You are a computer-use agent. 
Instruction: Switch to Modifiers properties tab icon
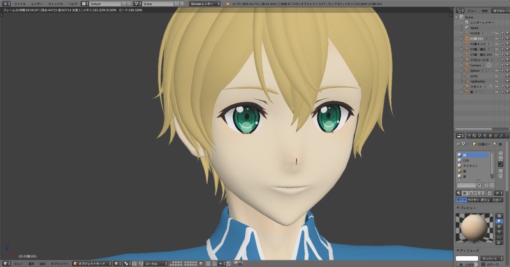[502, 136]
